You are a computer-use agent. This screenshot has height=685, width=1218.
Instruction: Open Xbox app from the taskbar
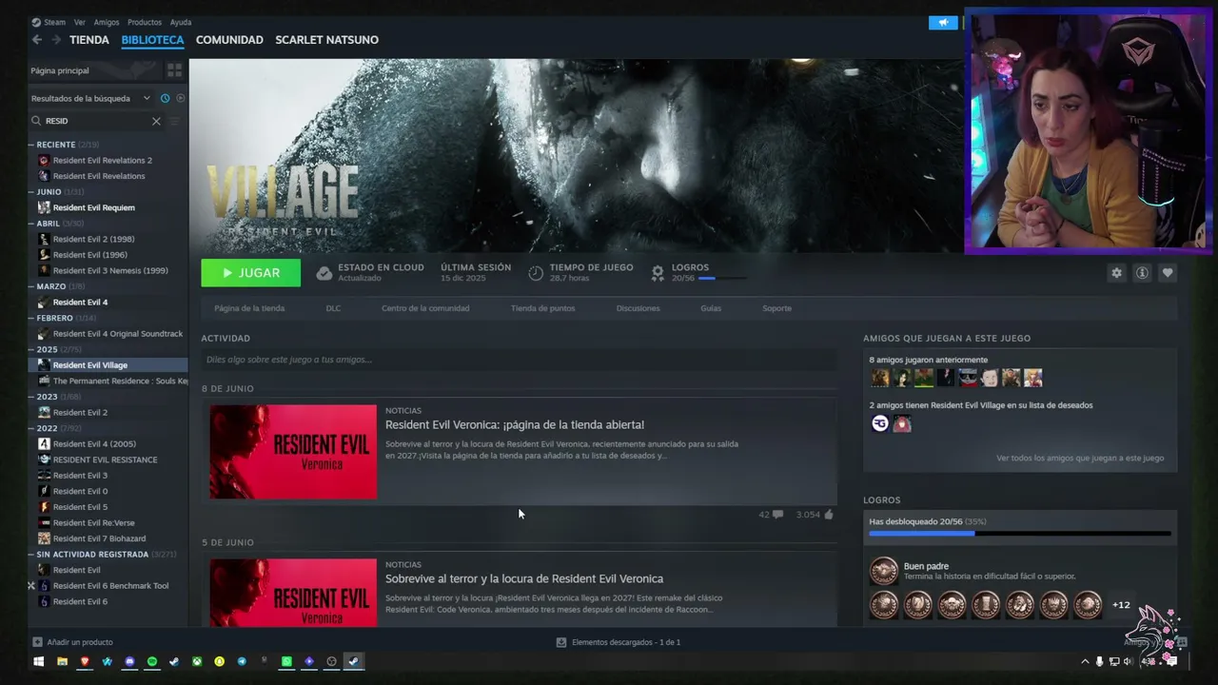197,661
